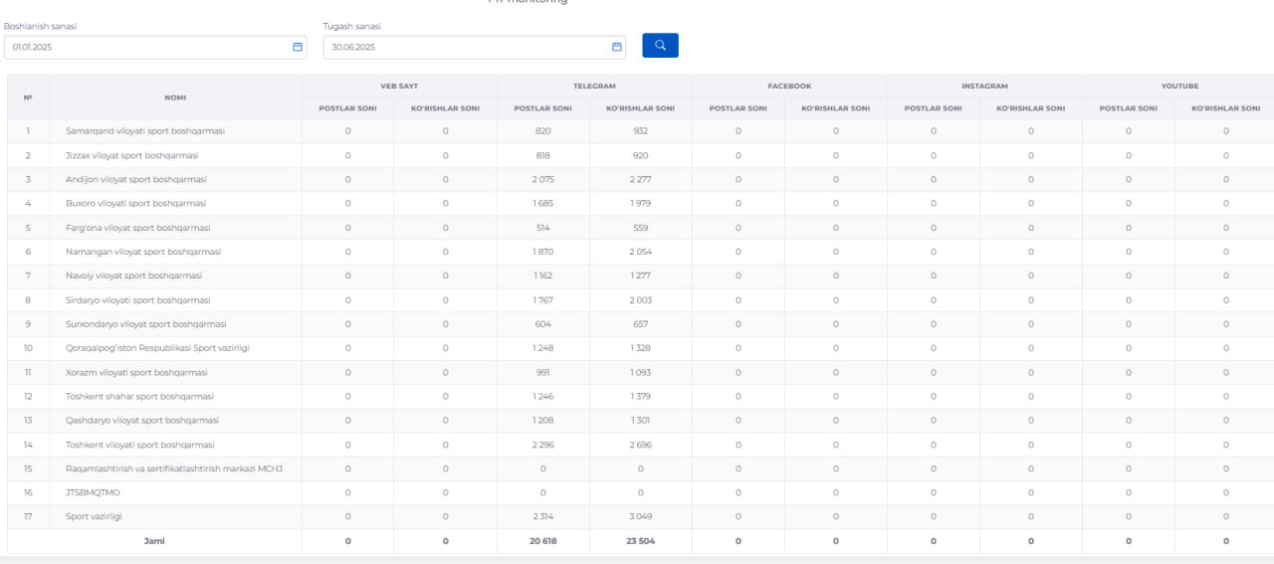Click the Tugash sanasi date input

[x=463, y=47]
